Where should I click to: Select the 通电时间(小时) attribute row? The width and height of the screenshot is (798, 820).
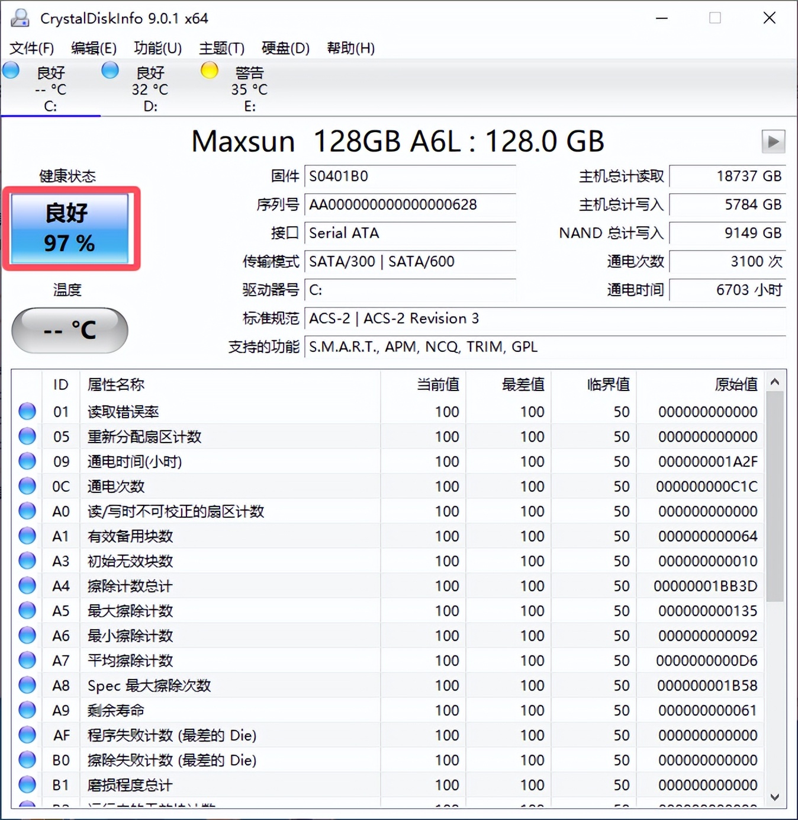pos(388,461)
